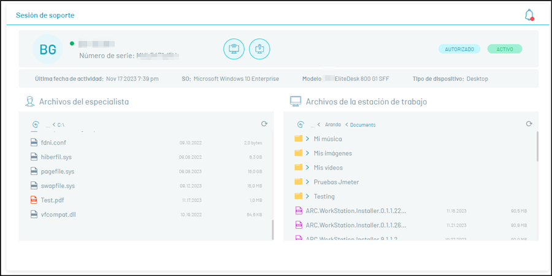Select the vfcompat.dll file name

click(58, 215)
